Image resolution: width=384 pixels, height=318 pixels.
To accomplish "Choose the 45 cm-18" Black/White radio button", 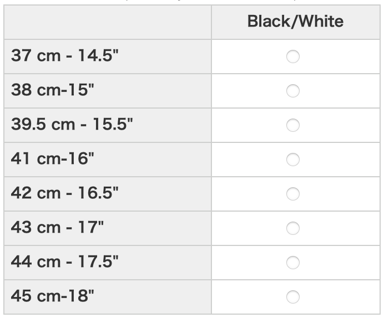I will coord(293,296).
